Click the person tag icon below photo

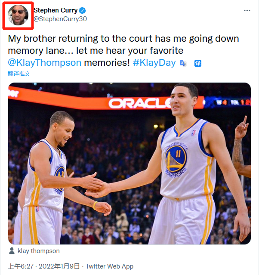tap(12, 251)
